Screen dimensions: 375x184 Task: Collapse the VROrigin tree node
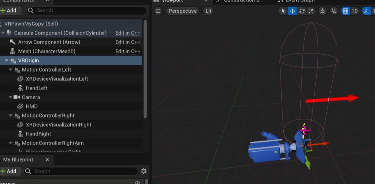pyautogui.click(x=7, y=61)
